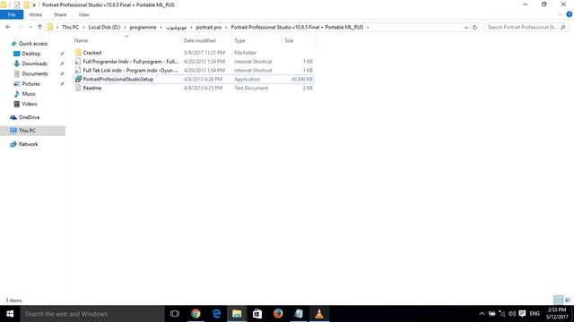Open Quick Access Toolbar customize dropdown
The image size is (574, 322).
point(34,5)
